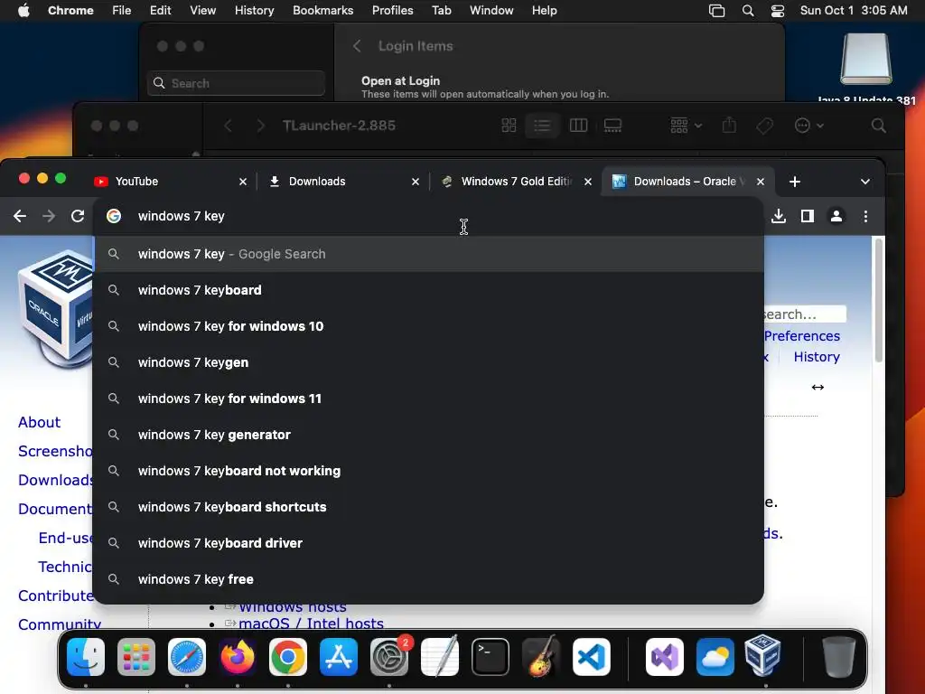Launch Firefox from the Dock
925x694 pixels.
coord(238,657)
